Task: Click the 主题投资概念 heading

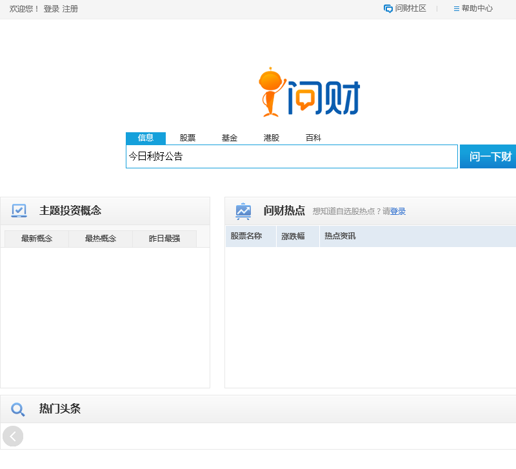Action: point(70,211)
